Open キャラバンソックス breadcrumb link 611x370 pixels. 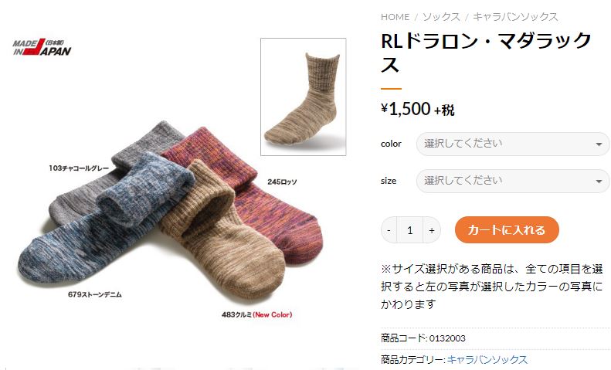coord(515,17)
